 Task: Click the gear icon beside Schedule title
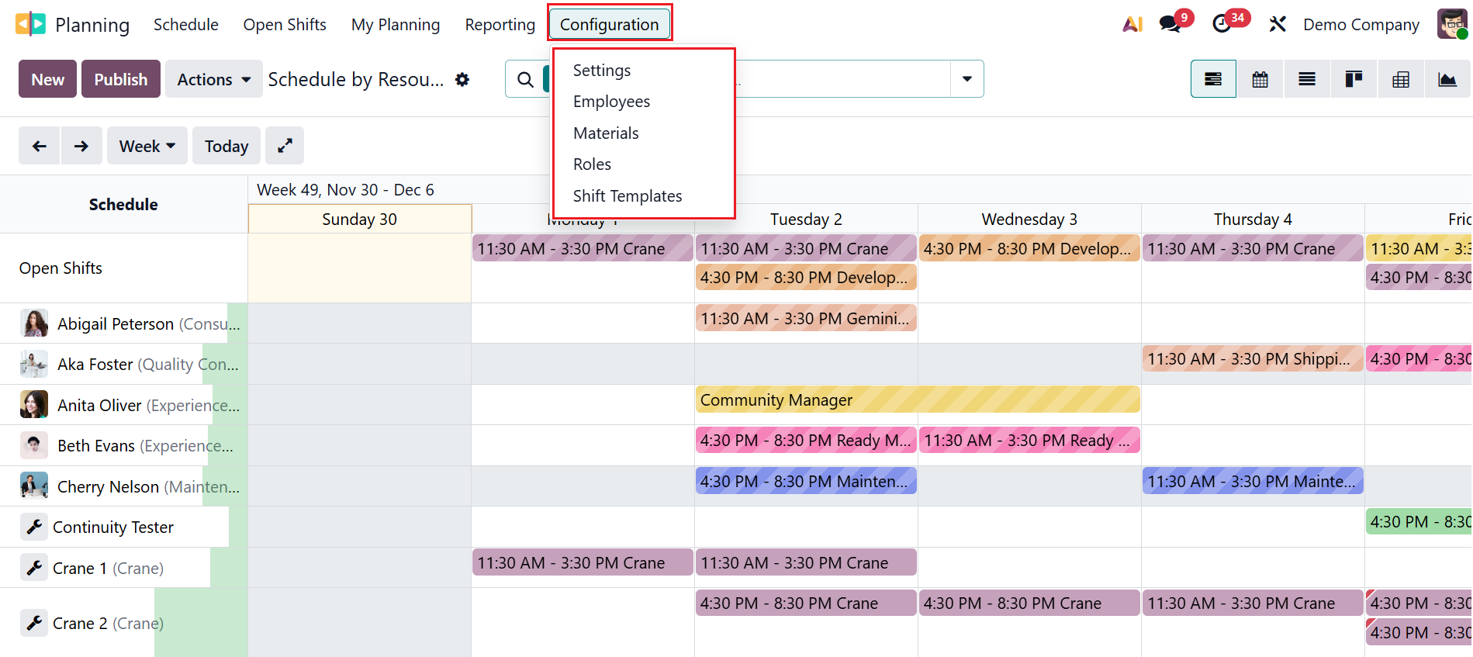(x=462, y=79)
